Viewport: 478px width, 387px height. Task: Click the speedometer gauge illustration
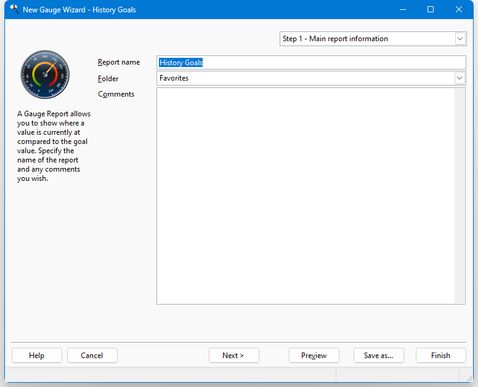[45, 74]
